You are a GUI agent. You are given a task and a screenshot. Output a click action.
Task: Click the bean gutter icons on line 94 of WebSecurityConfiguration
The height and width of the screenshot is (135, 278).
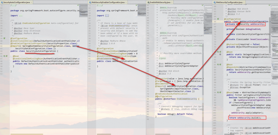[219, 92]
